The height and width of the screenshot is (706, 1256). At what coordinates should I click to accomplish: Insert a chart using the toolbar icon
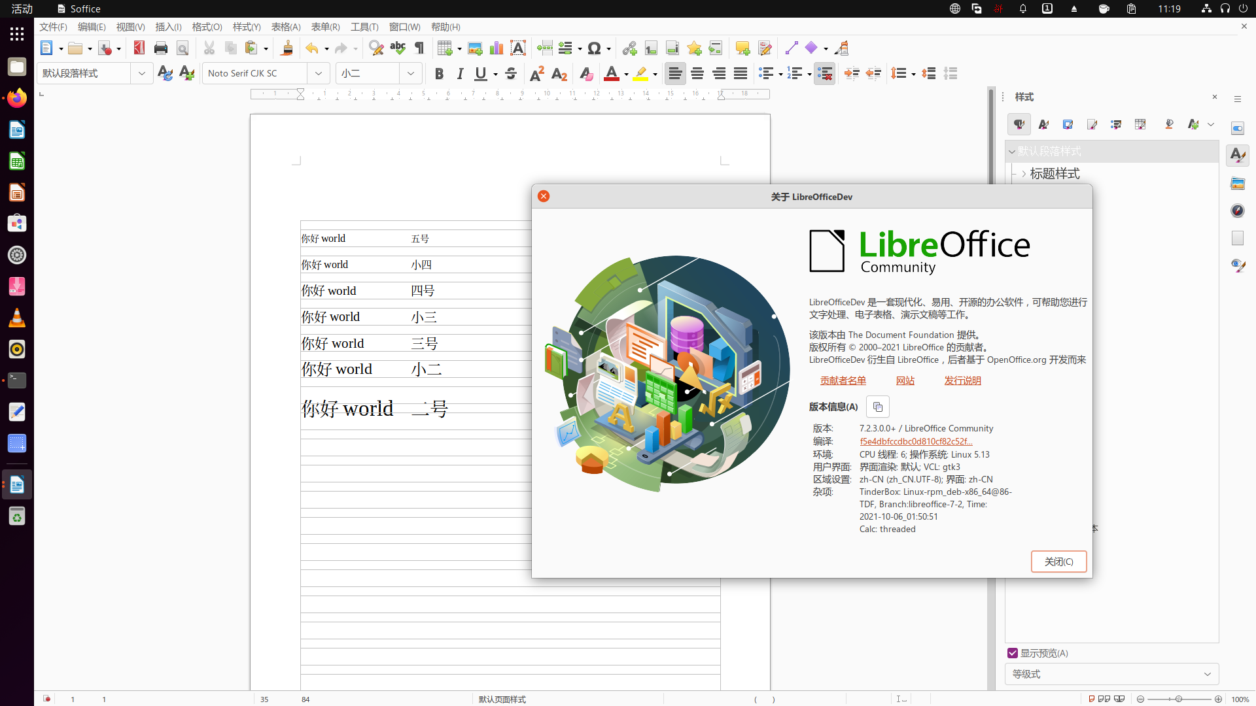click(x=497, y=48)
